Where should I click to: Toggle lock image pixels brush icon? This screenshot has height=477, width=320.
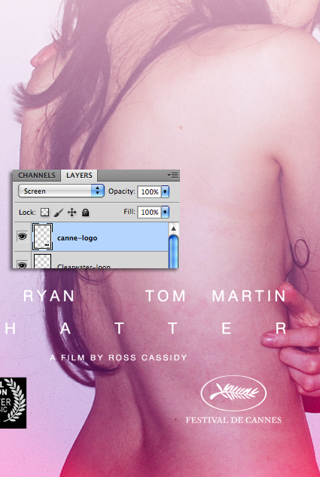[58, 213]
